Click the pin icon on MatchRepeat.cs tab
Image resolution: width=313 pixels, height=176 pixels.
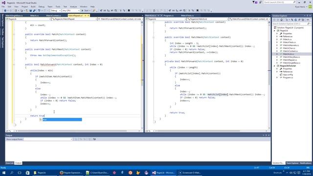click(86, 16)
